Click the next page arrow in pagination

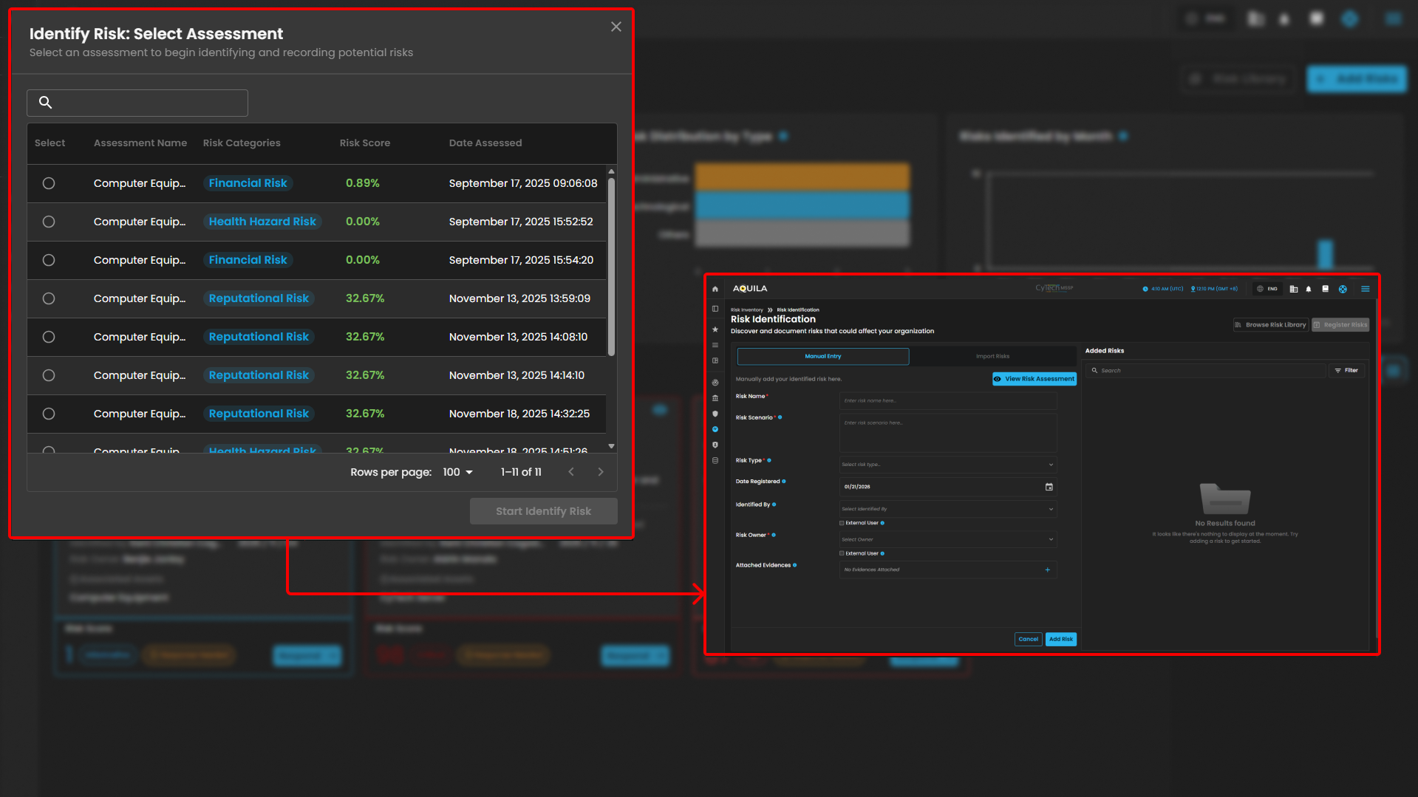pos(600,472)
